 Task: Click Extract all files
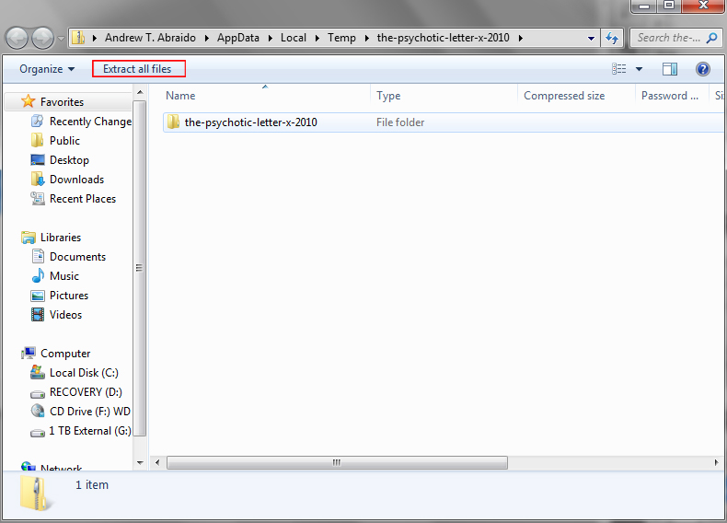pyautogui.click(x=138, y=69)
